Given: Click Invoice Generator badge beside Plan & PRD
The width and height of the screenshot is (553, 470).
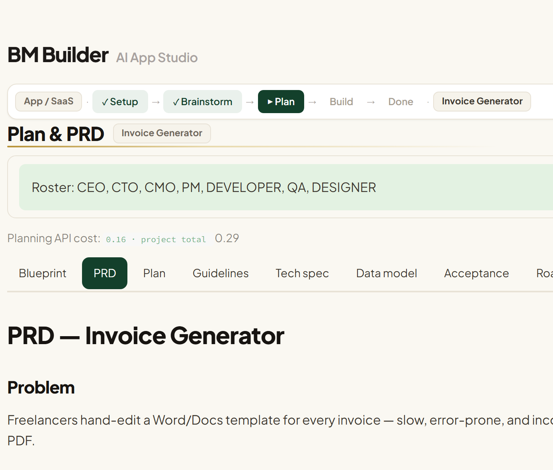Looking at the screenshot, I should [x=162, y=133].
